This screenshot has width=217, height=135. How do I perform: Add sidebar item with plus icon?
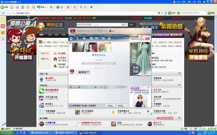click(x=3, y=125)
